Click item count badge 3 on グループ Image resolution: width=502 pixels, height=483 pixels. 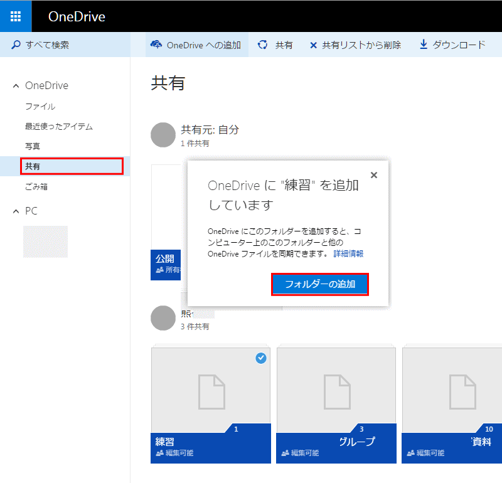[361, 429]
